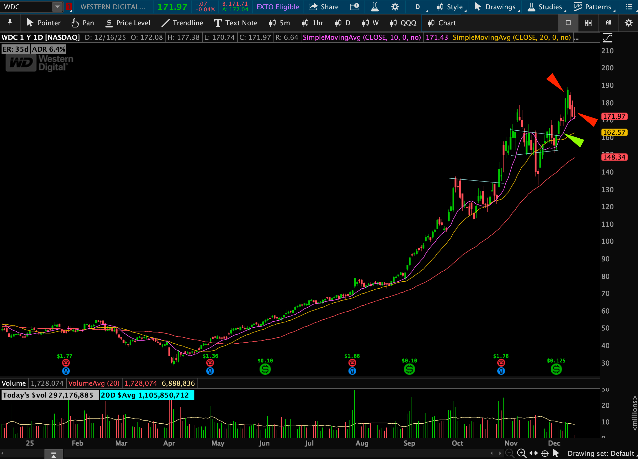Click the Share button

323,7
